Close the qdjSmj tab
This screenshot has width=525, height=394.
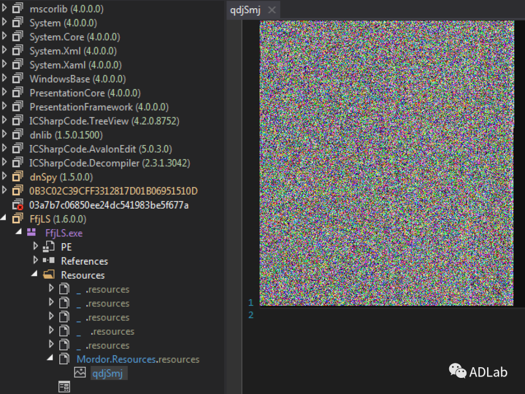[272, 10]
